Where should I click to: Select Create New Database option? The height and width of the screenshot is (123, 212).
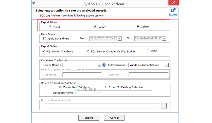click(60, 87)
